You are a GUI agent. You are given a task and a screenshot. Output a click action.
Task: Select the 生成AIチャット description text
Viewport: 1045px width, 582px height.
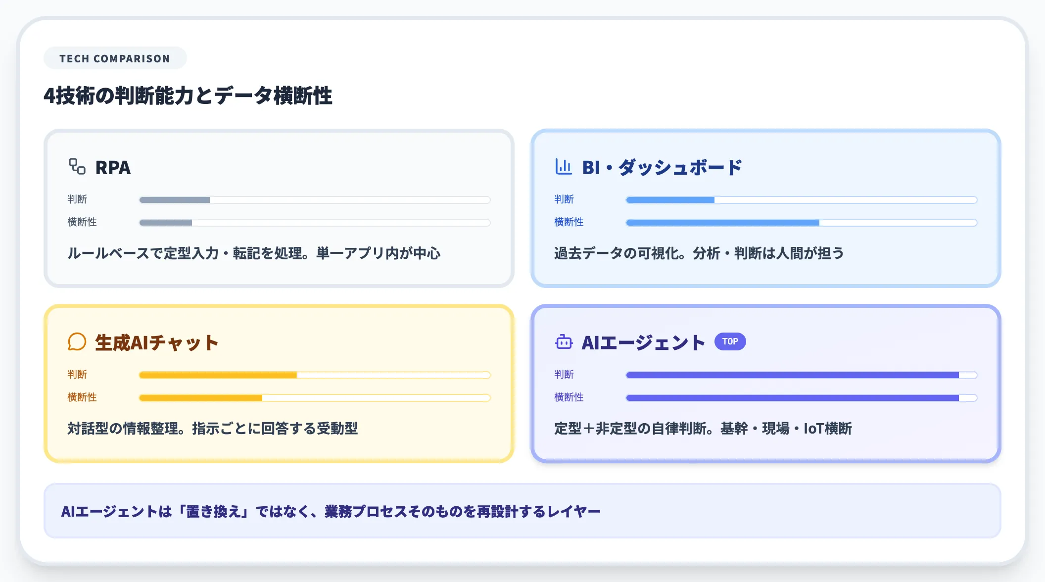pyautogui.click(x=214, y=429)
